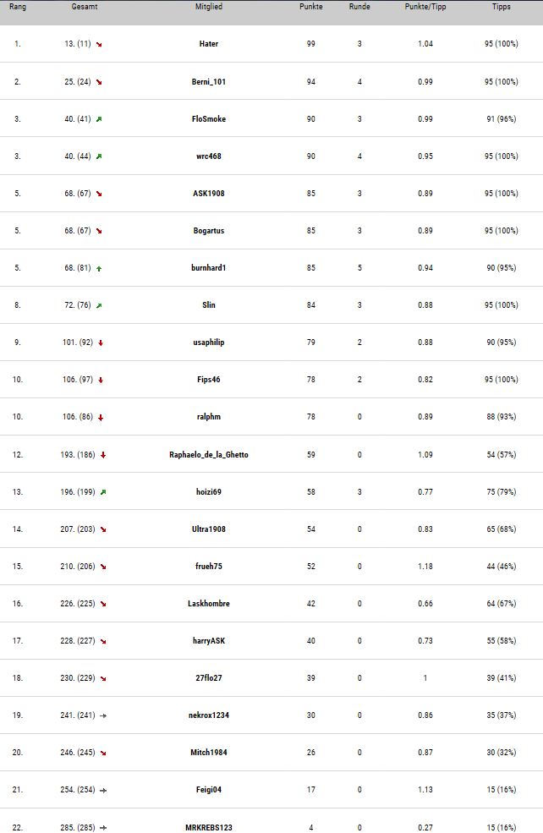The image size is (543, 833).
Task: Click the red down-right arrow next to Hater
Action: [x=99, y=45]
